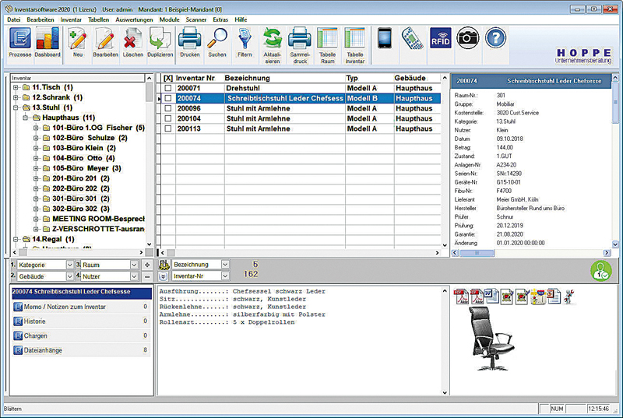Image resolution: width=623 pixels, height=418 pixels.
Task: Open the Bezeichnung sort dropdown
Action: point(225,265)
